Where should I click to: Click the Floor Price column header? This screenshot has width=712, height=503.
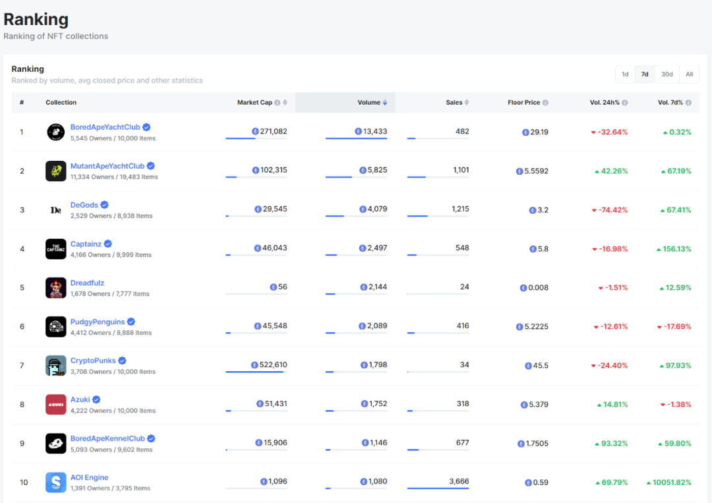[x=524, y=103]
